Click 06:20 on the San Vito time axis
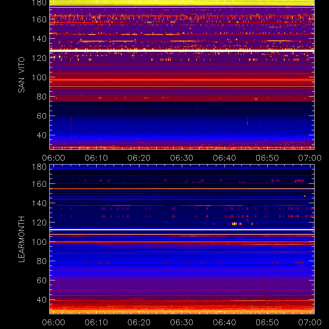 tap(139, 158)
